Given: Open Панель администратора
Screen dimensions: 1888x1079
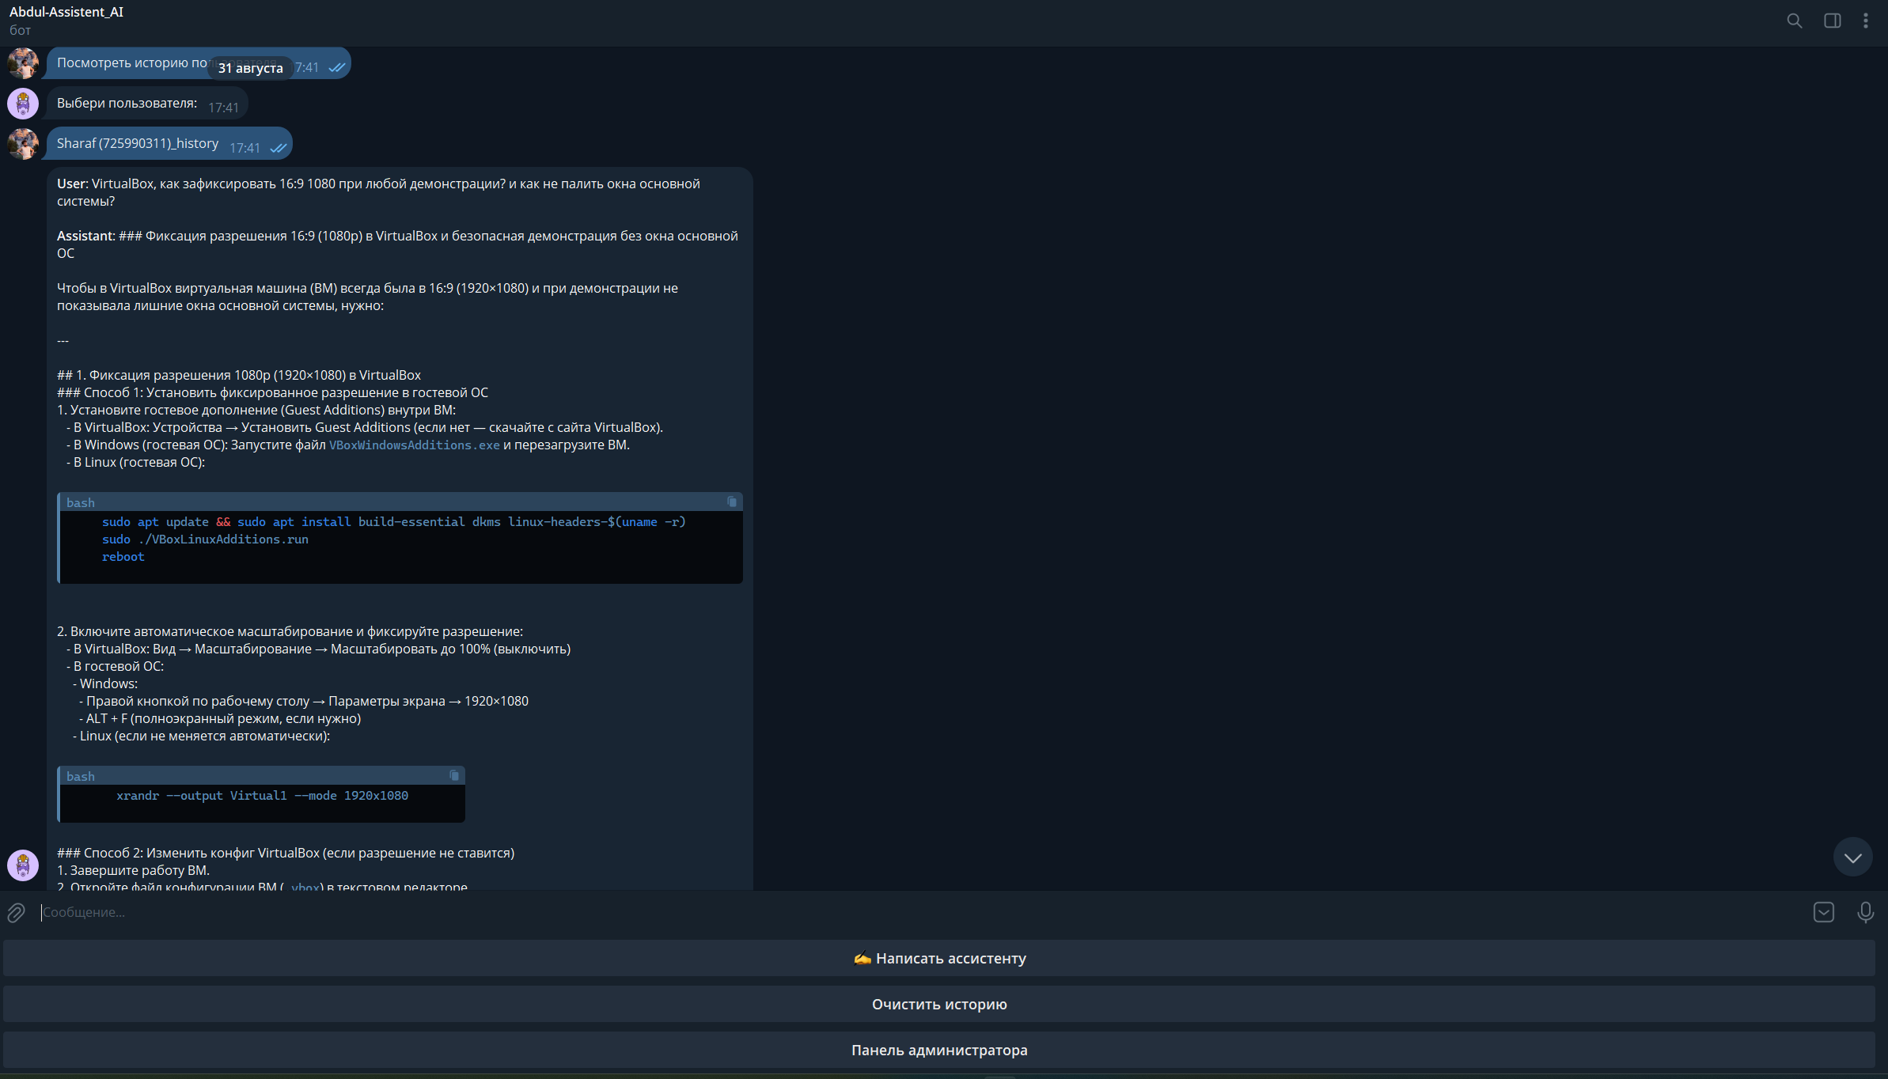Looking at the screenshot, I should point(939,1050).
